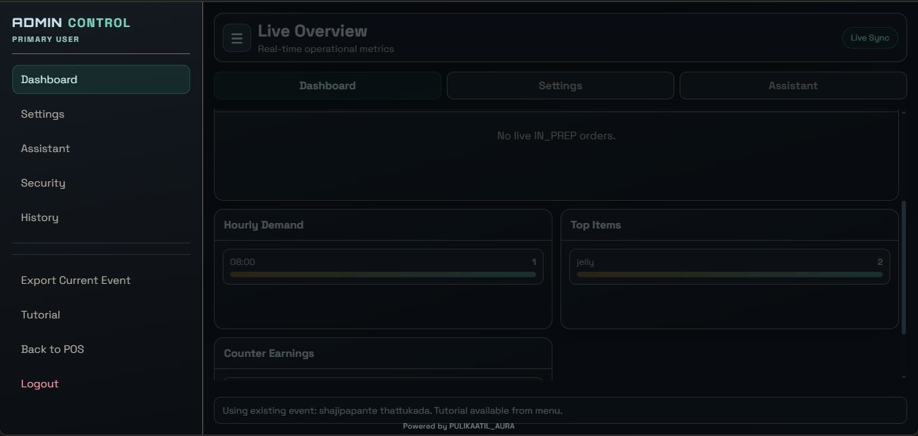
Task: Open the History section from the sidebar
Action: tap(39, 217)
